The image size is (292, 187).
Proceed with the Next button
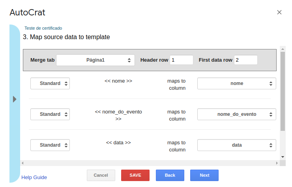[x=204, y=175]
